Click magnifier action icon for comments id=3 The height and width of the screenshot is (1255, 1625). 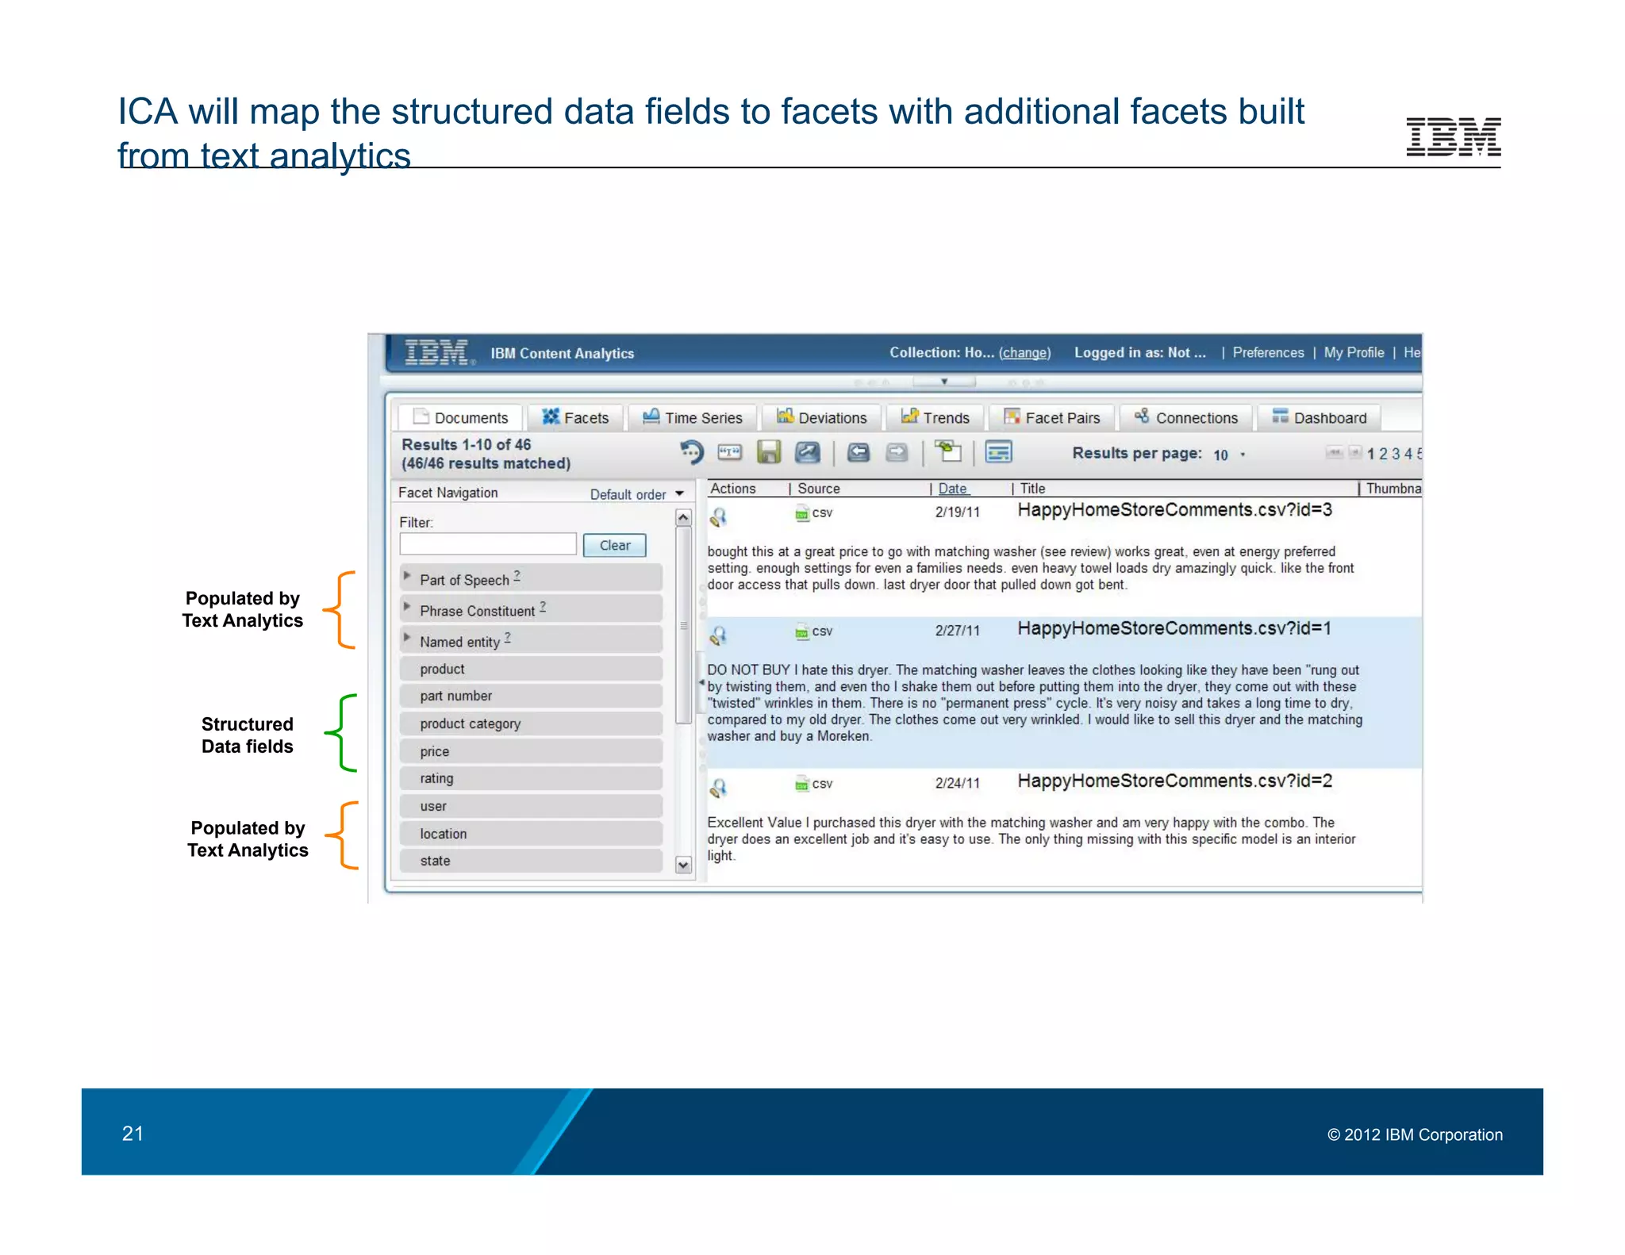coord(718,517)
